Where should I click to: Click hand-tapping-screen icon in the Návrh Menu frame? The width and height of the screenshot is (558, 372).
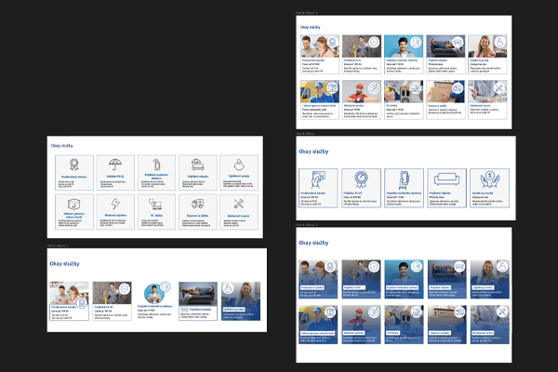click(x=318, y=179)
